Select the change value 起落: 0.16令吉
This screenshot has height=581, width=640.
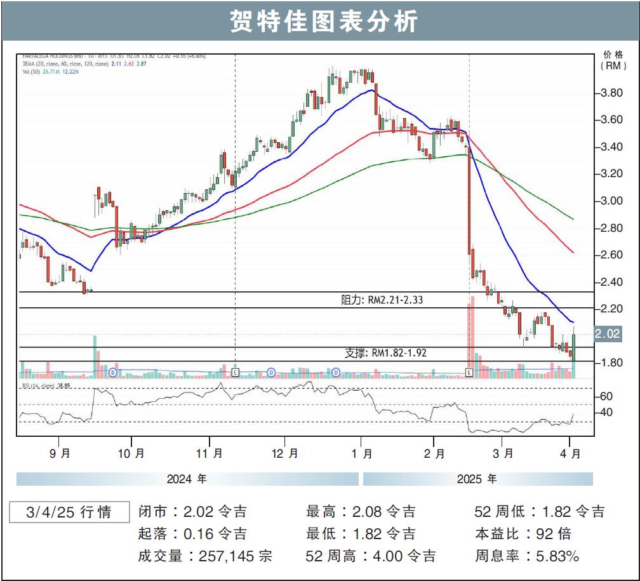(x=192, y=533)
